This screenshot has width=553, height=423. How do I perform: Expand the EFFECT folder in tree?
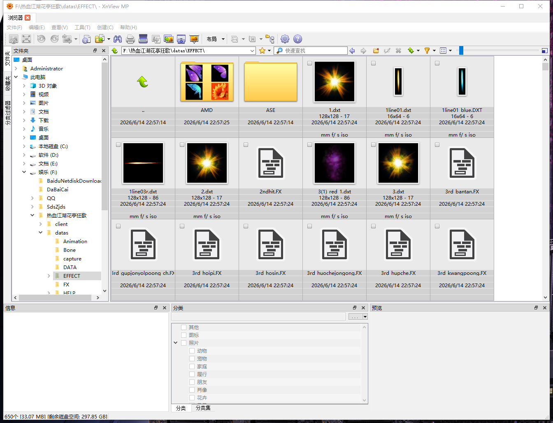tap(49, 276)
